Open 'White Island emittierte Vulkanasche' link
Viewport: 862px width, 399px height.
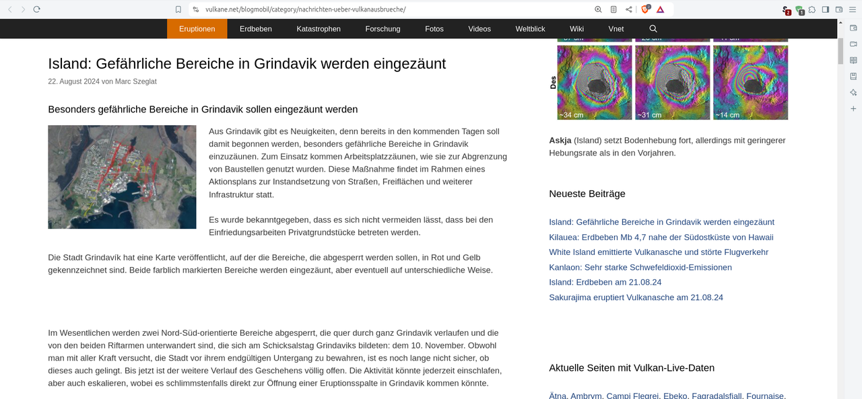point(659,252)
